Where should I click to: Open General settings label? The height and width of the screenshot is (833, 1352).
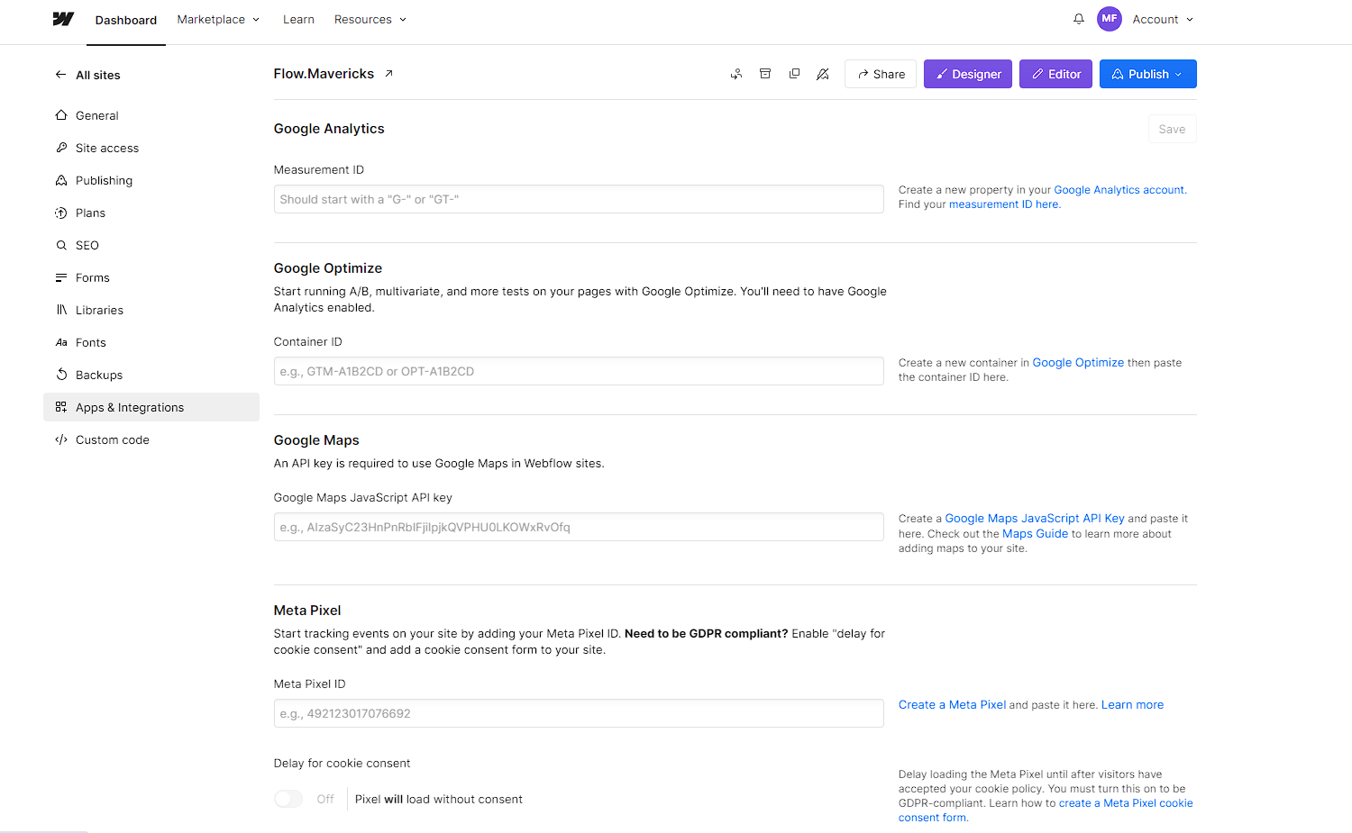point(97,115)
